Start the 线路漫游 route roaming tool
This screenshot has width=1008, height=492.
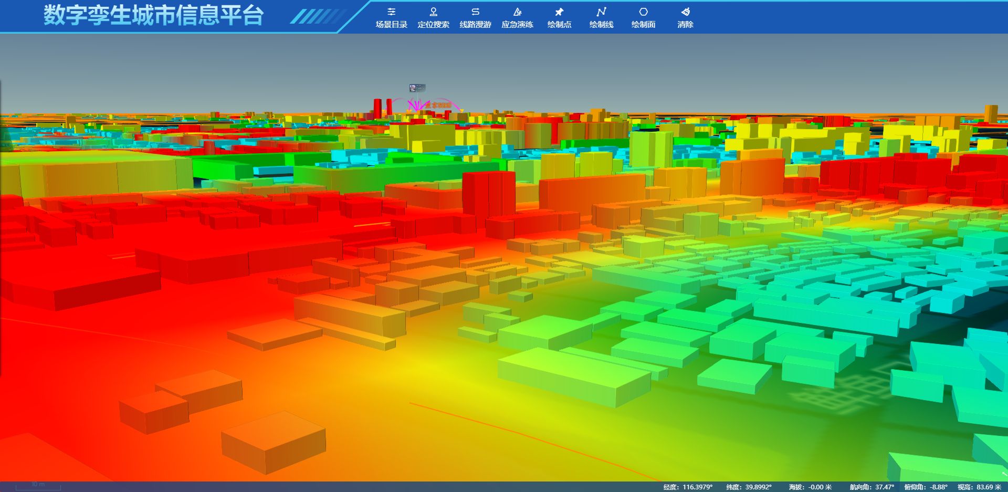pos(475,17)
